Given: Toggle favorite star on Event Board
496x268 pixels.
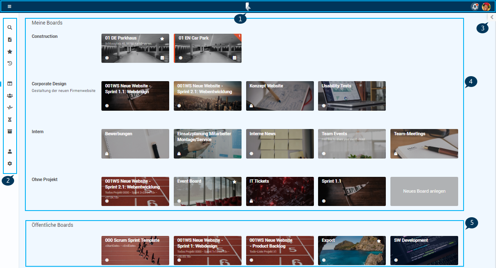Looking at the screenshot, I should coord(234,182).
